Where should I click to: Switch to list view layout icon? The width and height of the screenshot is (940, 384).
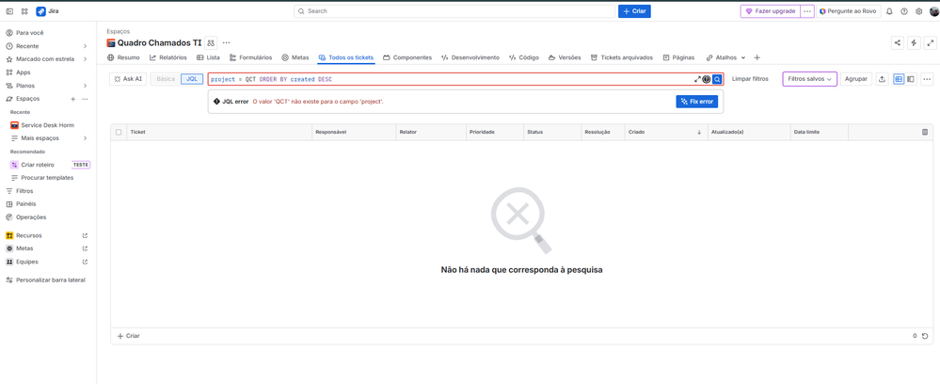[x=899, y=79]
